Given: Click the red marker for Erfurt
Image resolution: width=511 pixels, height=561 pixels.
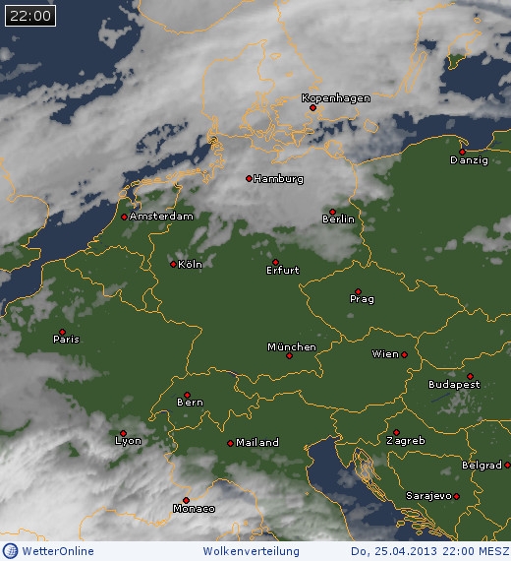Looking at the screenshot, I should click(275, 262).
